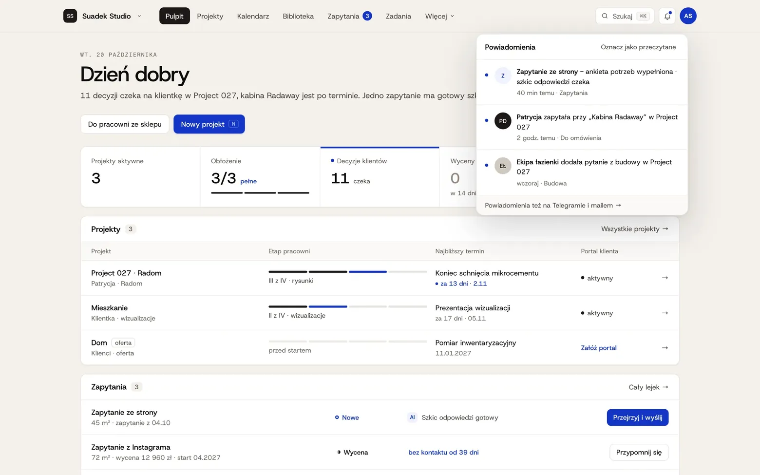The image size is (760, 475).
Task: Open Zapytania nav item with badge
Action: tap(350, 16)
